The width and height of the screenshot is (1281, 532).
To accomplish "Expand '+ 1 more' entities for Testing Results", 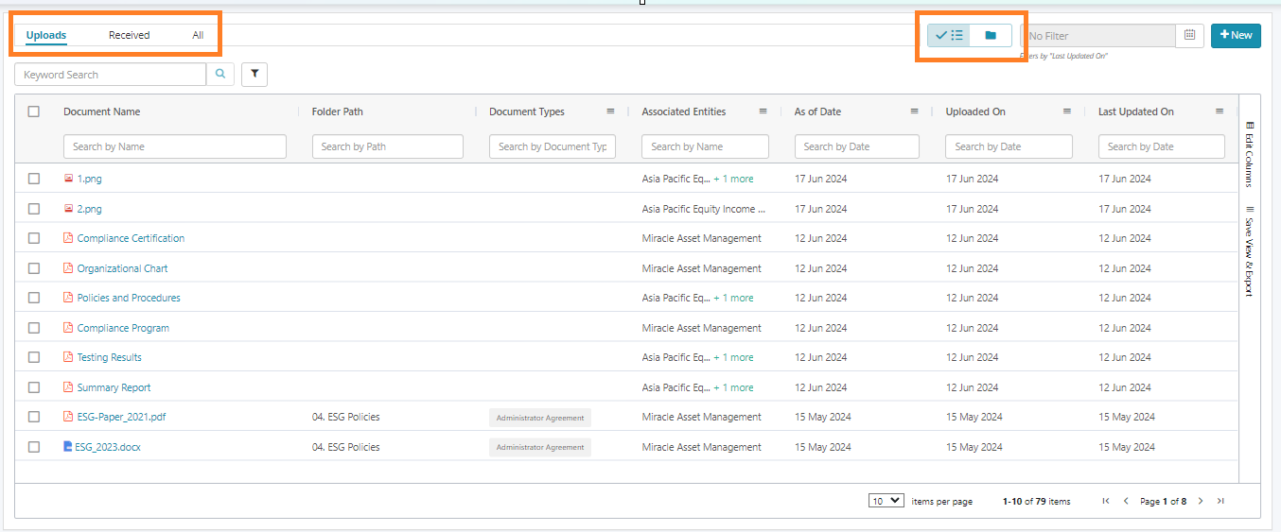I will pyautogui.click(x=733, y=357).
